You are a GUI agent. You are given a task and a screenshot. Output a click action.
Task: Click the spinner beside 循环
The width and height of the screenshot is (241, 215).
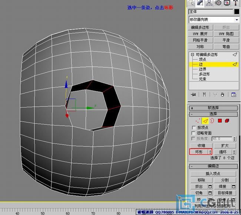coord(234,152)
